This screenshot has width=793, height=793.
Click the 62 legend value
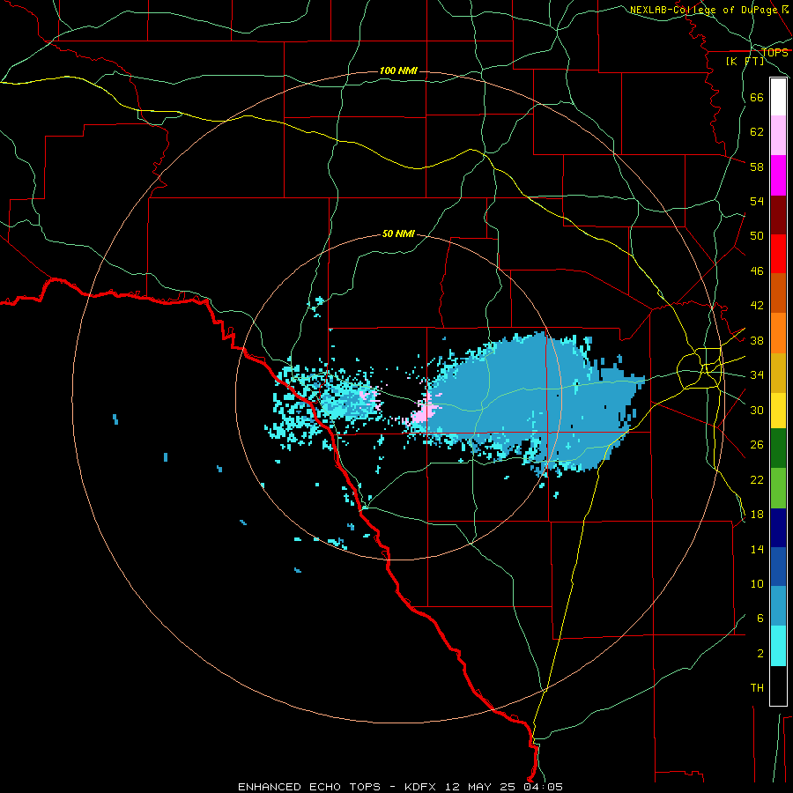point(757,132)
